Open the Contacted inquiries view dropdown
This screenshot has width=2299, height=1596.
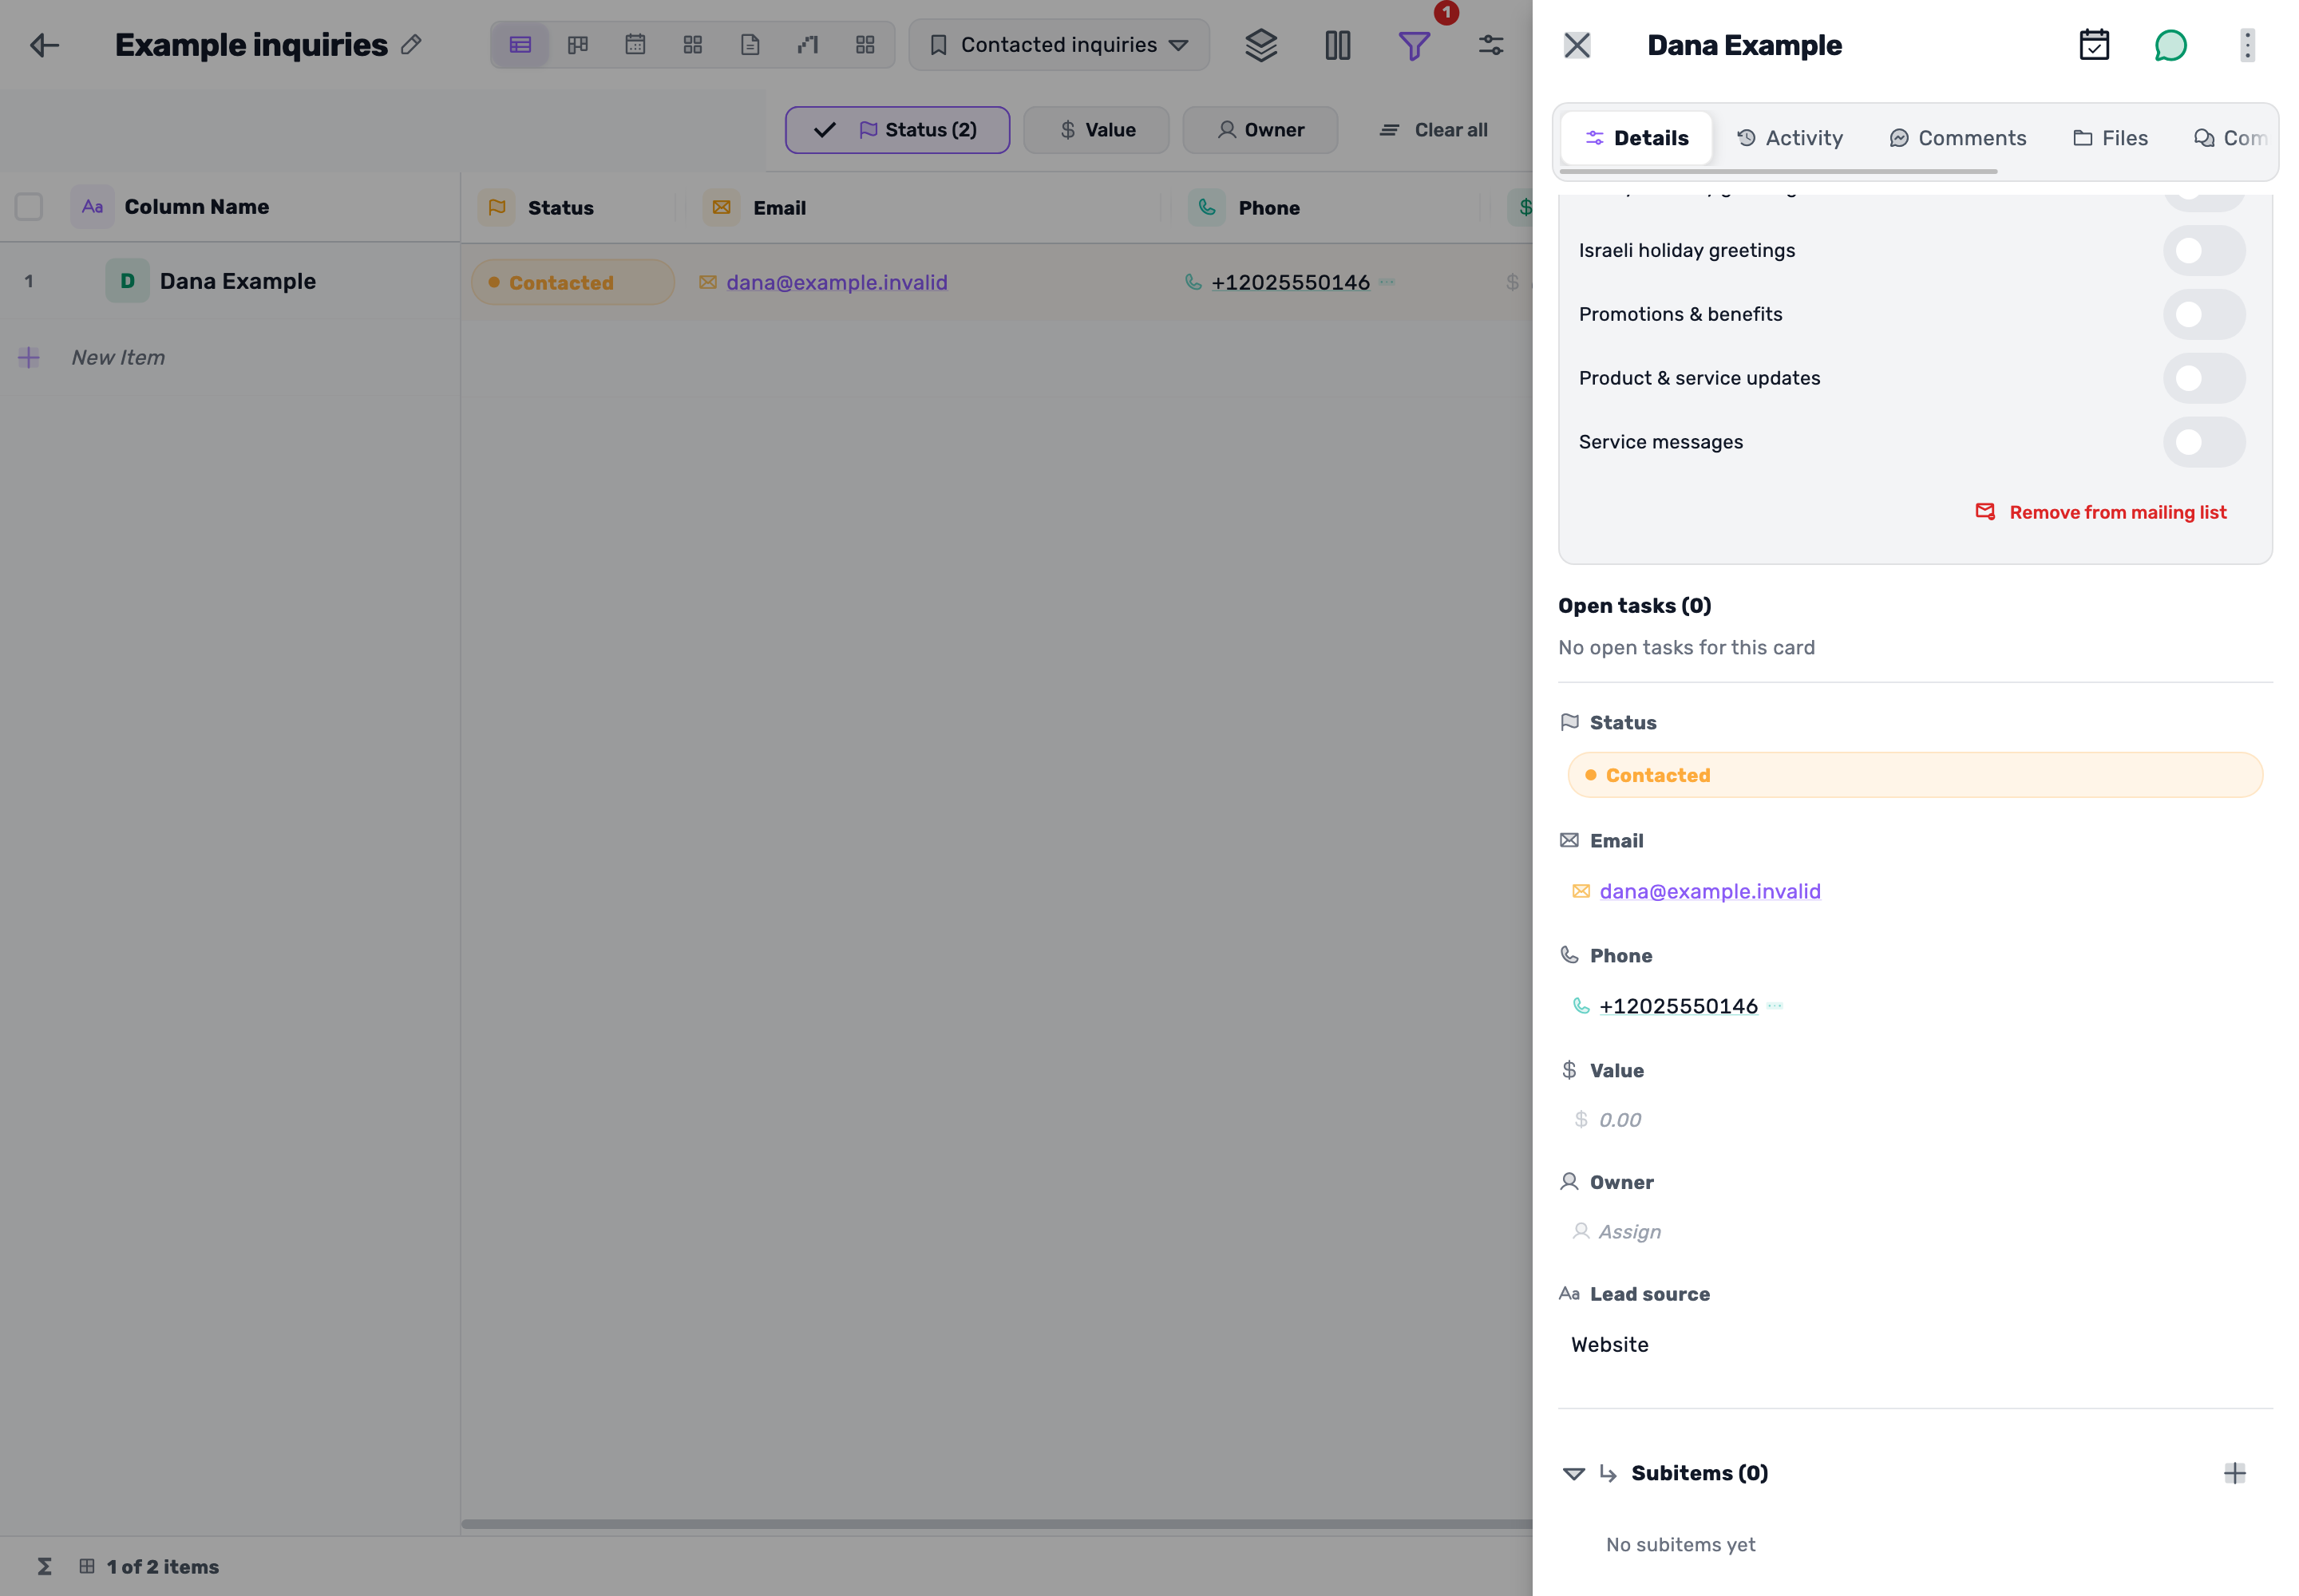click(x=1058, y=45)
